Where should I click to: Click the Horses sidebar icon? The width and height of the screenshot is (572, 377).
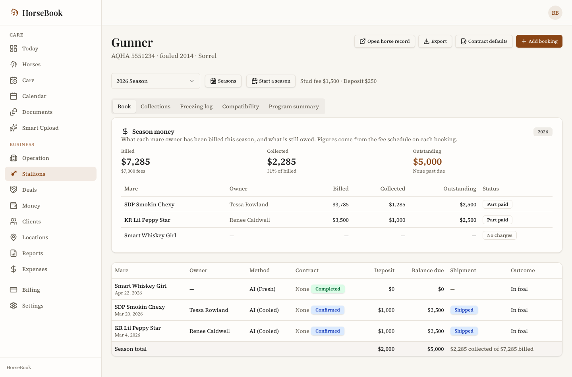tap(14, 64)
